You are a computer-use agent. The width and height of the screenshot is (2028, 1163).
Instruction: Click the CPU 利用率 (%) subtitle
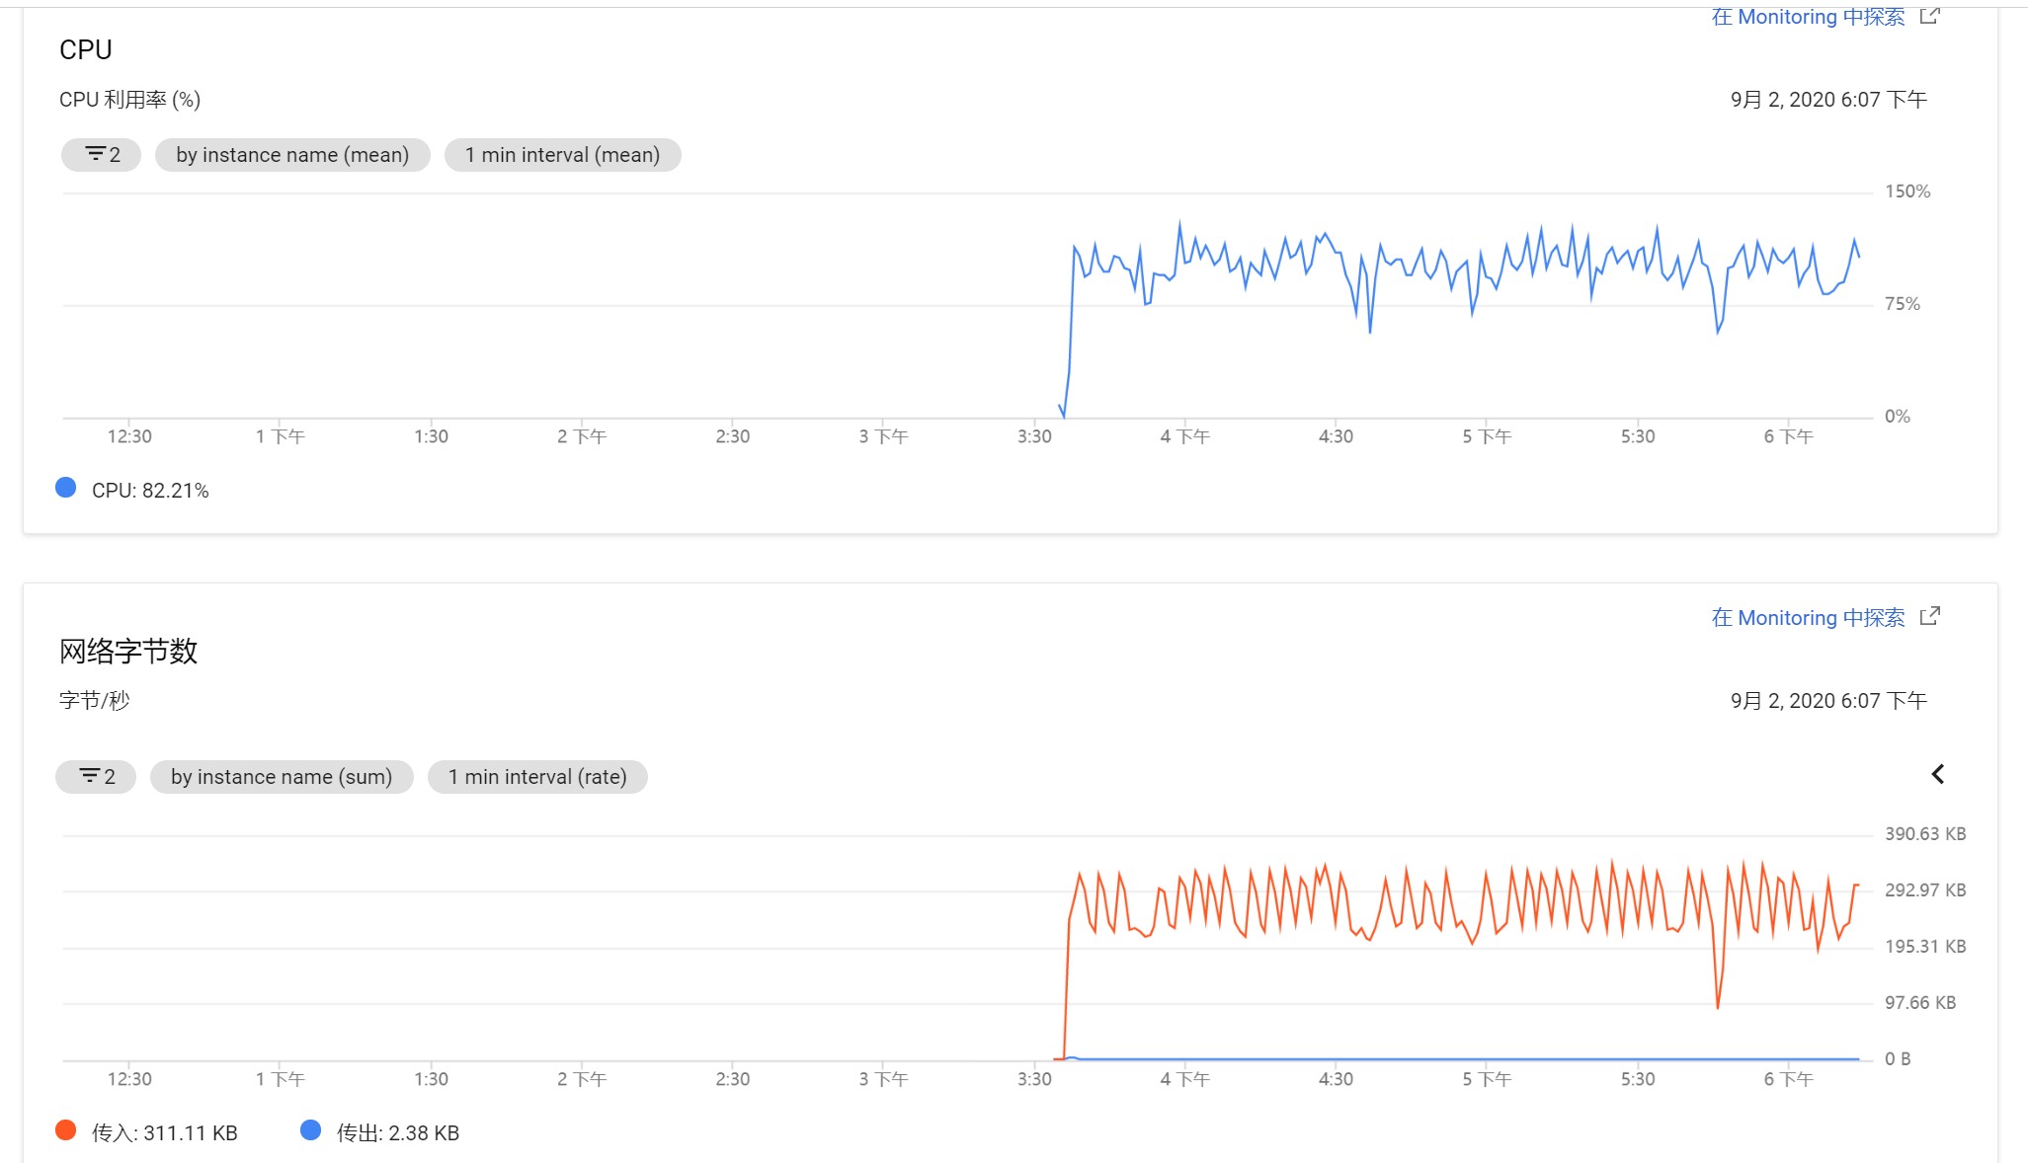coord(129,100)
